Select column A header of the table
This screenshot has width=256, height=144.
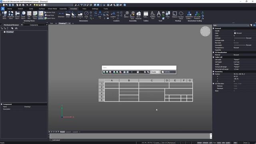pyautogui.click(x=112, y=80)
